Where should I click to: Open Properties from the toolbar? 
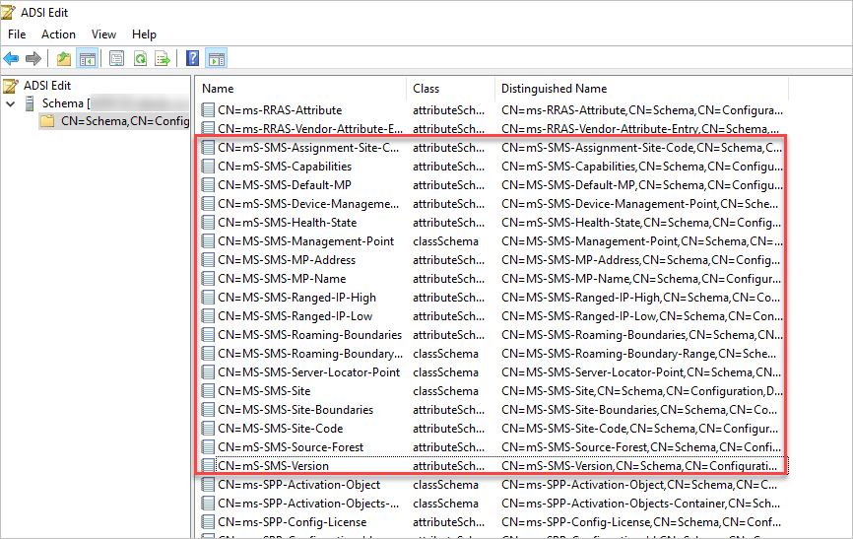click(x=116, y=58)
